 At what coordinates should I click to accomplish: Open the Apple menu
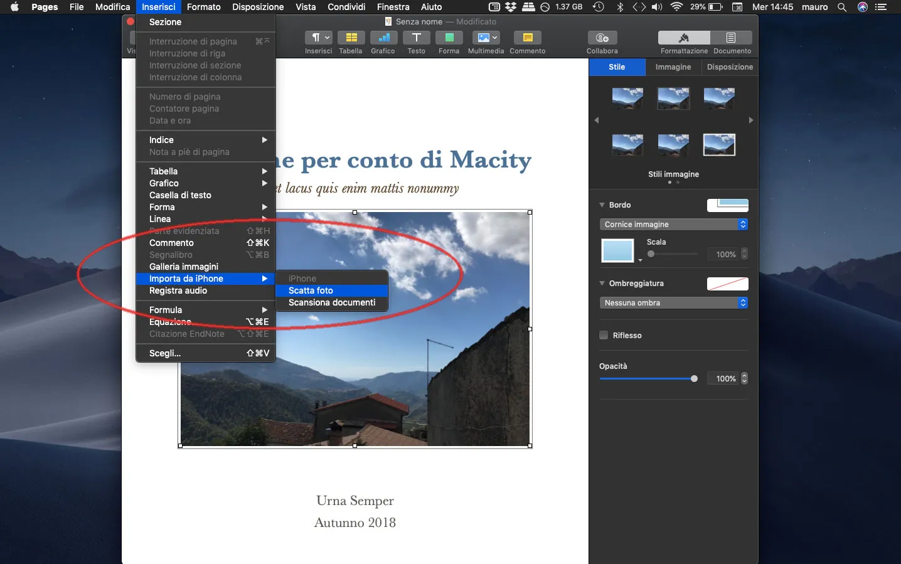click(14, 7)
